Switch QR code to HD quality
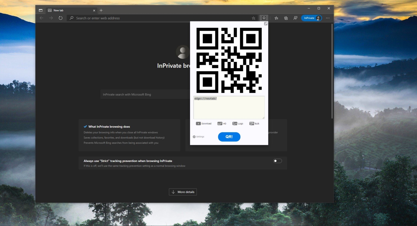The image size is (417, 226). (x=222, y=123)
